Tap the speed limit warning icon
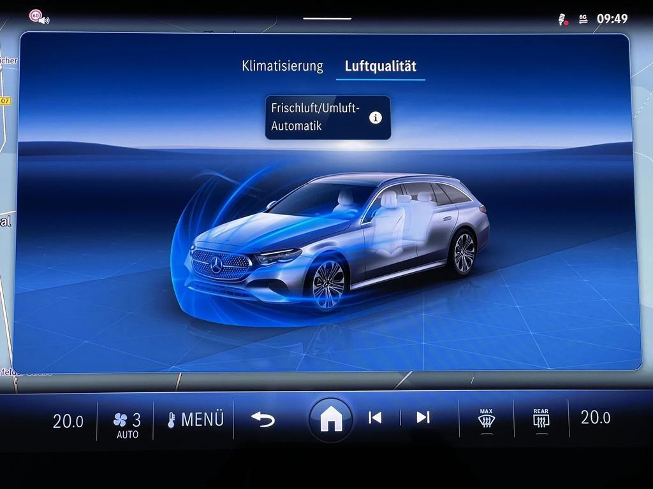Screen dimensions: 653x489 [39, 17]
